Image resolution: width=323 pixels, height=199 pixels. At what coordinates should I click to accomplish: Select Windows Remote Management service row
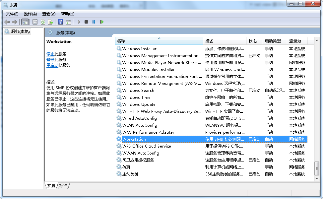pyautogui.click(x=161, y=84)
